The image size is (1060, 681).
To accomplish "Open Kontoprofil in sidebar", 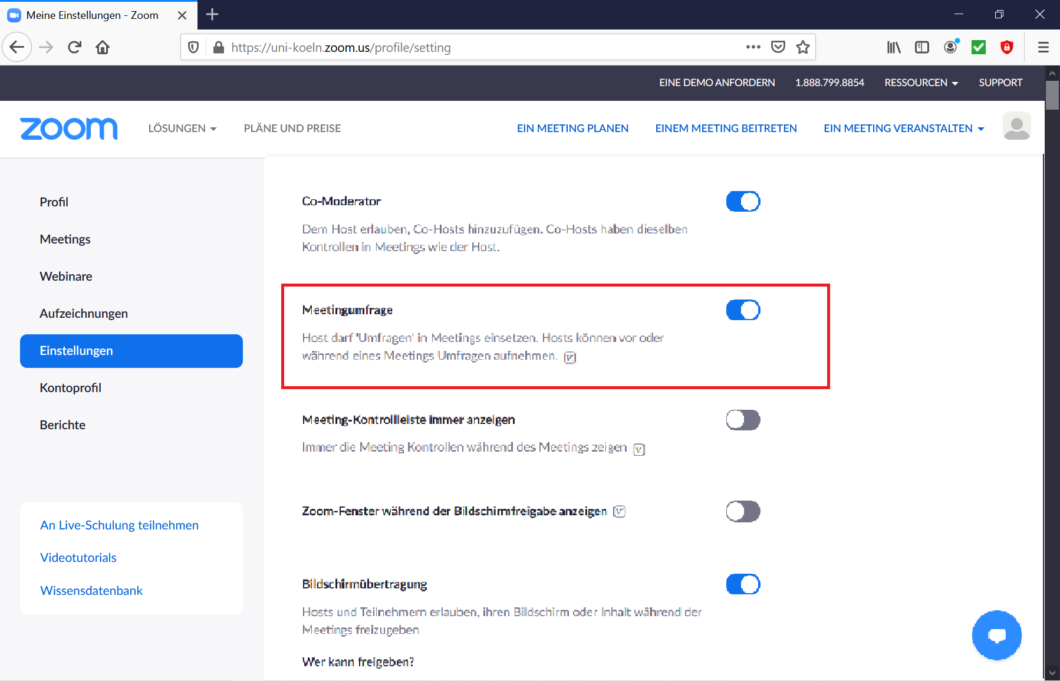I will click(x=71, y=388).
